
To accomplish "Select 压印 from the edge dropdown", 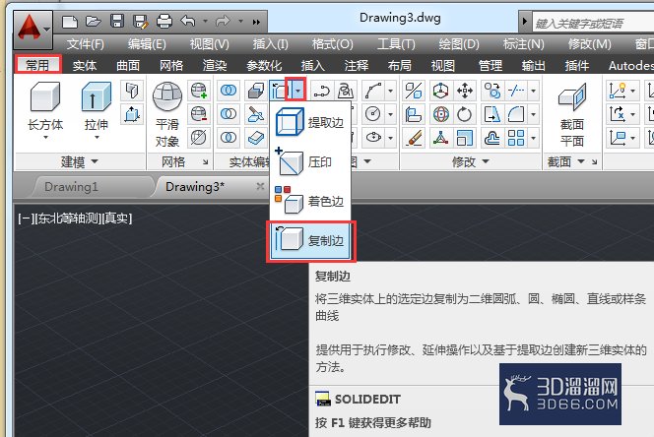I will point(310,161).
